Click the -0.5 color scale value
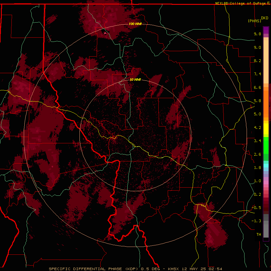This screenshot has width=271, height=271. [256, 208]
